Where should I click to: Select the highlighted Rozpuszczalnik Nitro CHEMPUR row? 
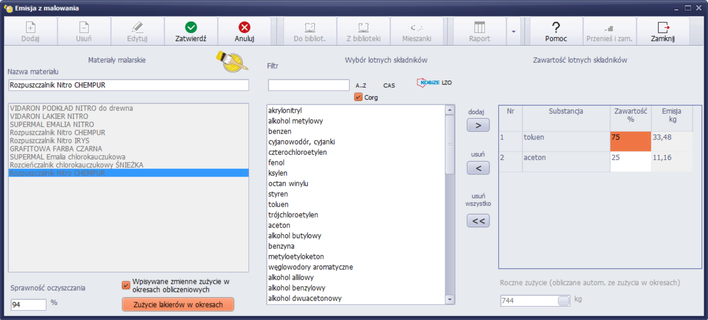tap(129, 173)
